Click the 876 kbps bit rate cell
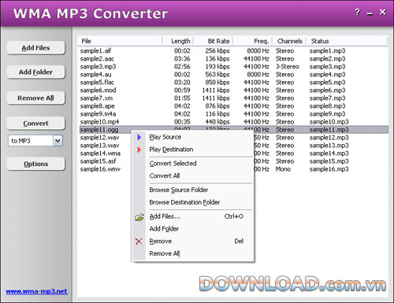 point(217,106)
